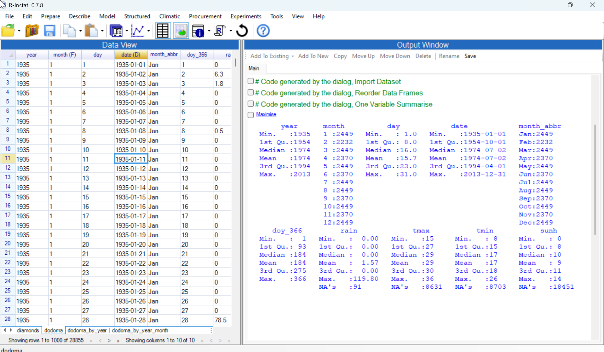The width and height of the screenshot is (604, 352).
Task: Open the Climatic menu
Action: pyautogui.click(x=170, y=16)
